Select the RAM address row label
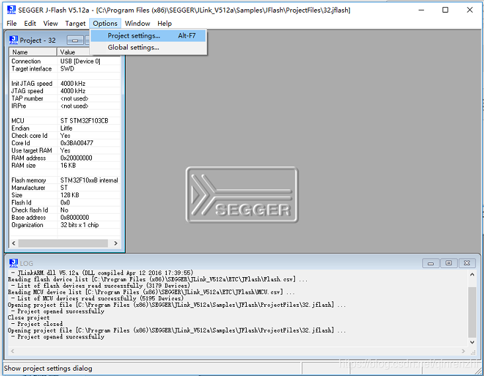The image size is (484, 376). (x=28, y=158)
